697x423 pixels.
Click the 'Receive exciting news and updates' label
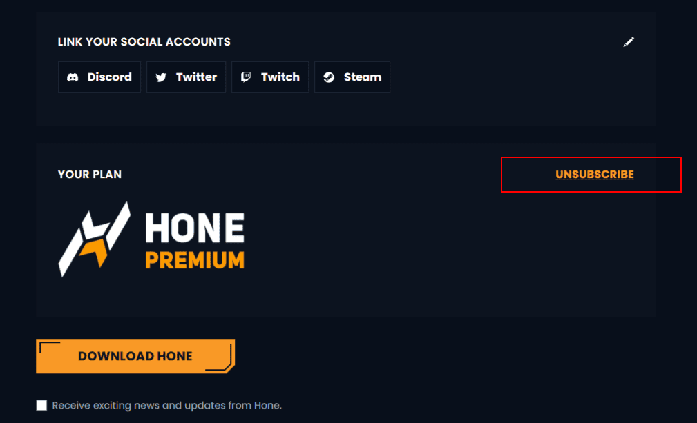[x=166, y=405]
